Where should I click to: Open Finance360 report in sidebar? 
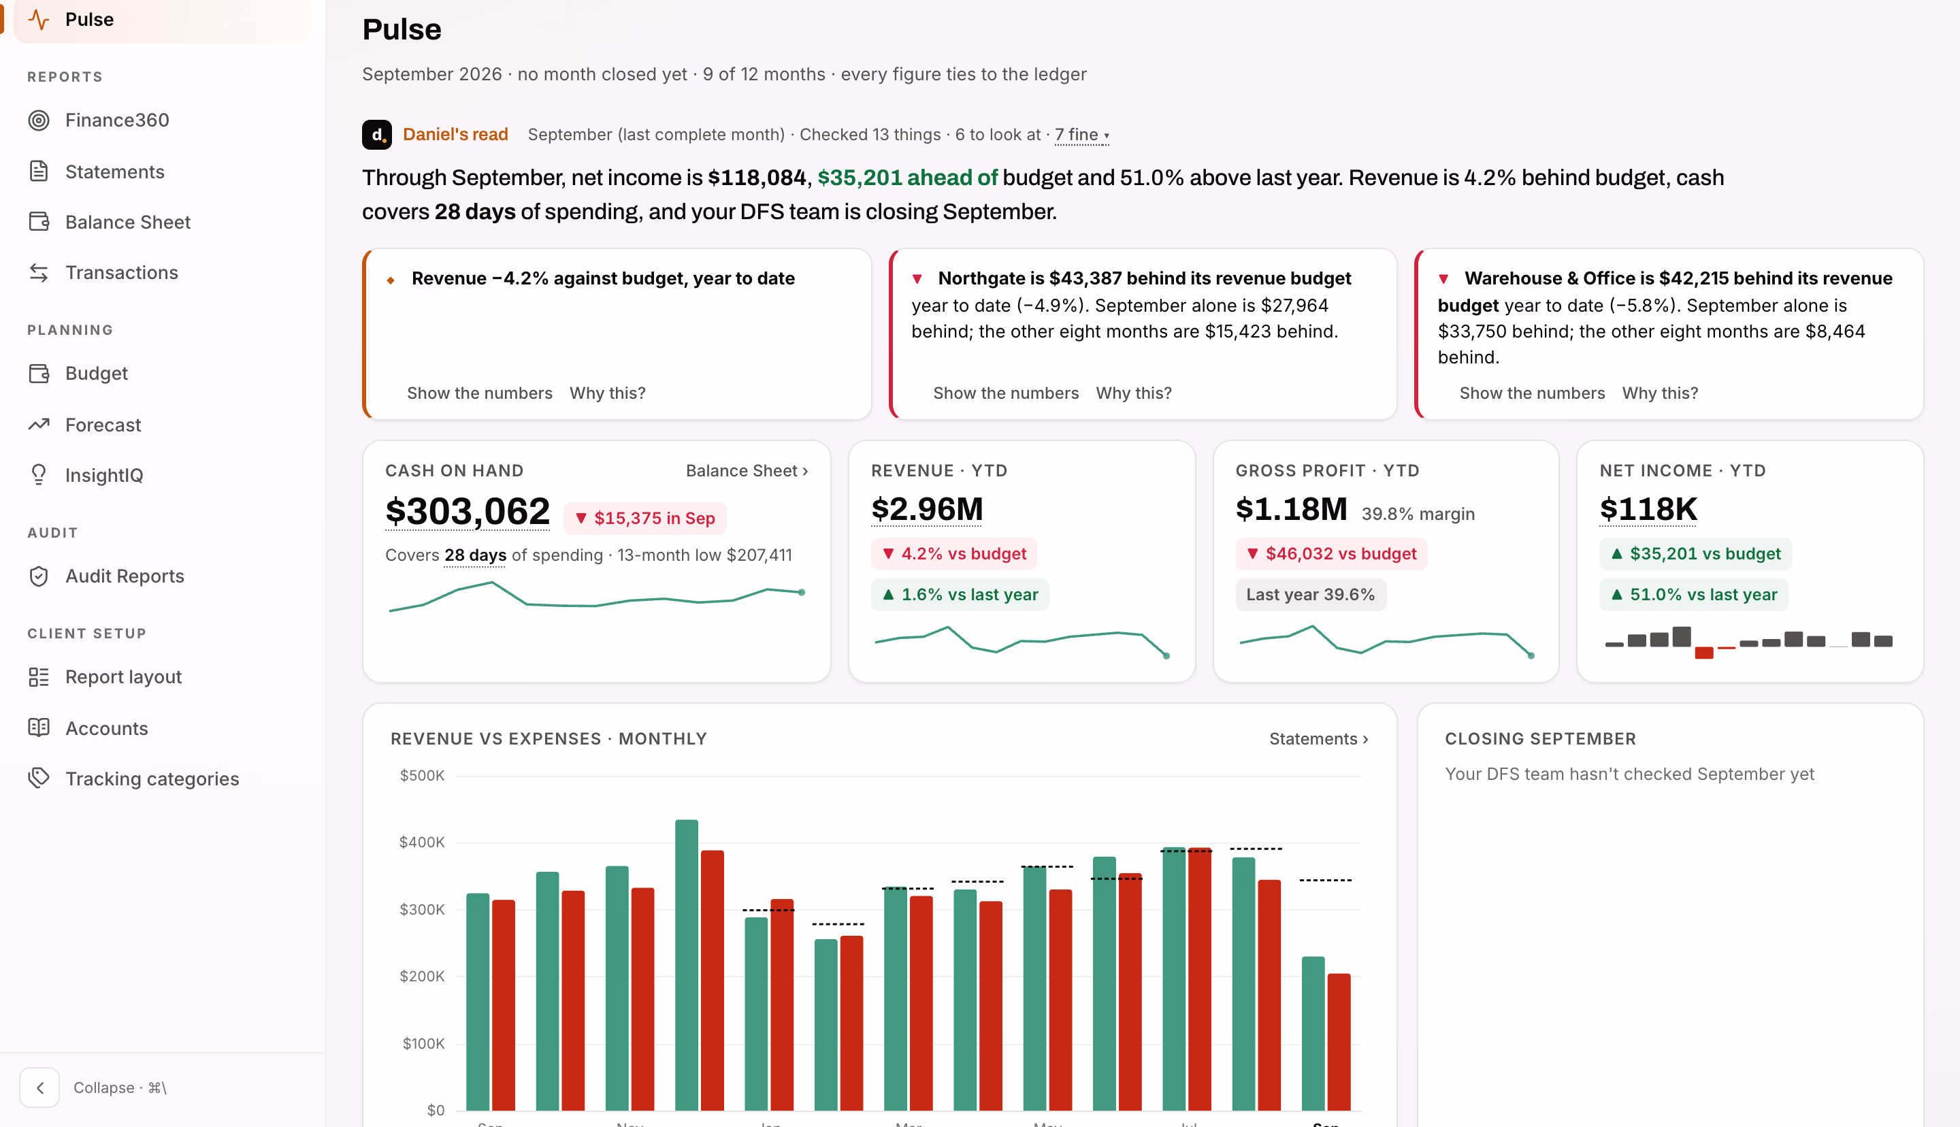pos(163,120)
